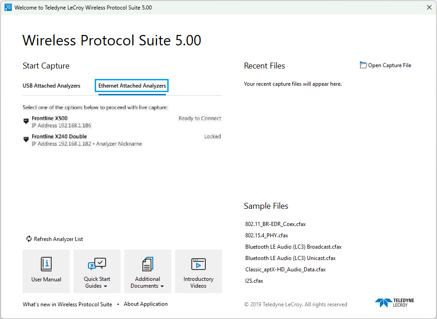Open Bluetooth LE Audio (LC3) Unicast.cfax sample
437x319 pixels.
pos(291,258)
